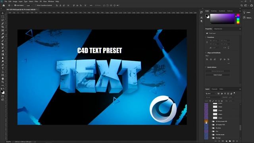Select the Horizontal Type tool
This screenshot has width=254, height=143.
coord(3,68)
